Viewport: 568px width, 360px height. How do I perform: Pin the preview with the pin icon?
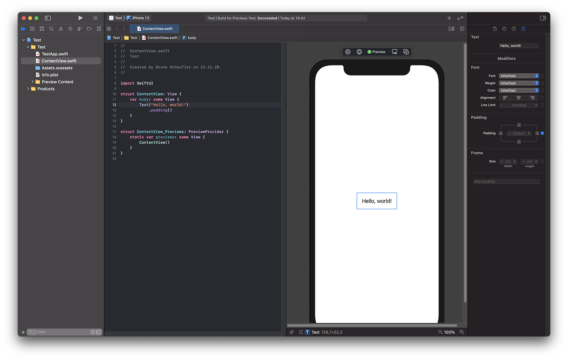point(292,332)
